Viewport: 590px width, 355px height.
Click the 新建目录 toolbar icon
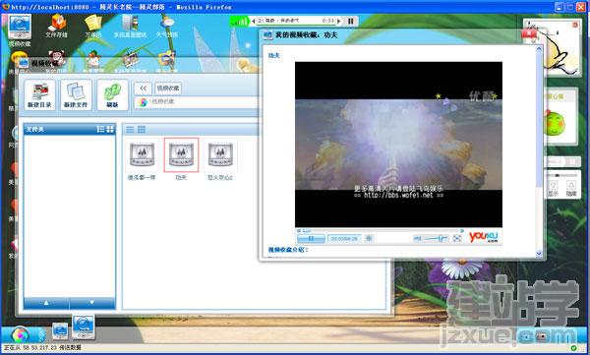tap(39, 94)
